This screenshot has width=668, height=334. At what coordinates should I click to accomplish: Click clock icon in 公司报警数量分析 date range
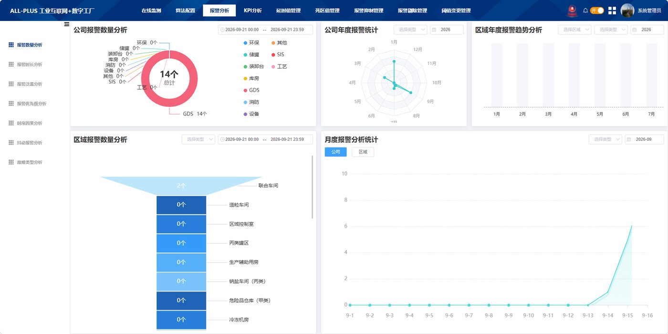tap(222, 30)
